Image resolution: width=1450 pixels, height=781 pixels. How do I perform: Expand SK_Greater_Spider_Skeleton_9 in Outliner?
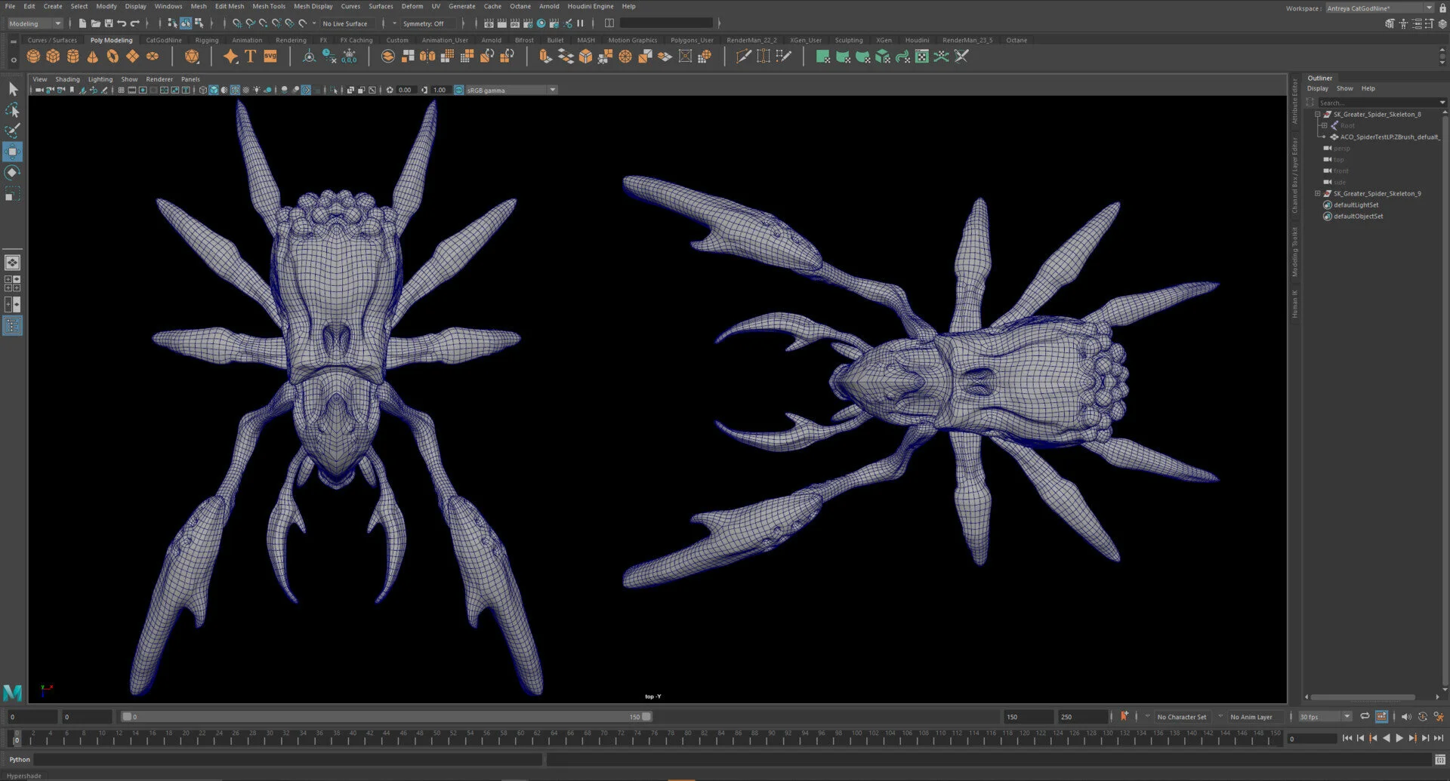(1318, 194)
